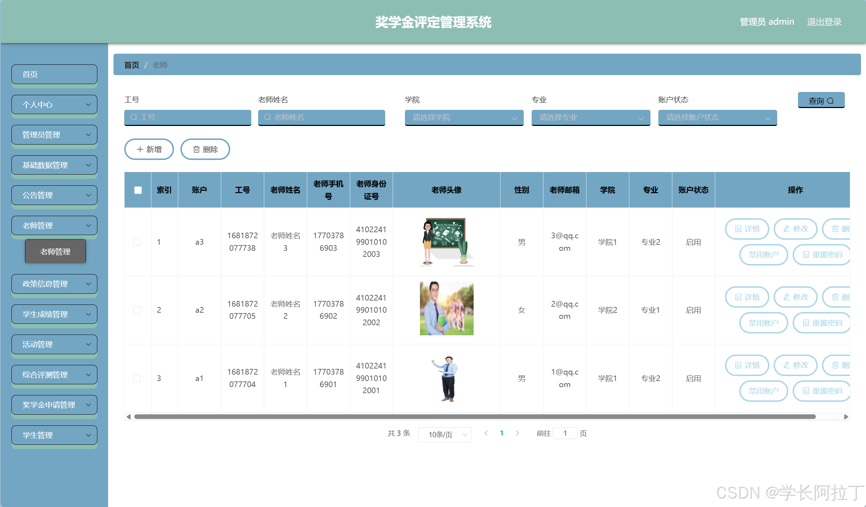Viewport: 866px width, 507px height.
Task: Click the next page arrow in pagination
Action: (517, 433)
